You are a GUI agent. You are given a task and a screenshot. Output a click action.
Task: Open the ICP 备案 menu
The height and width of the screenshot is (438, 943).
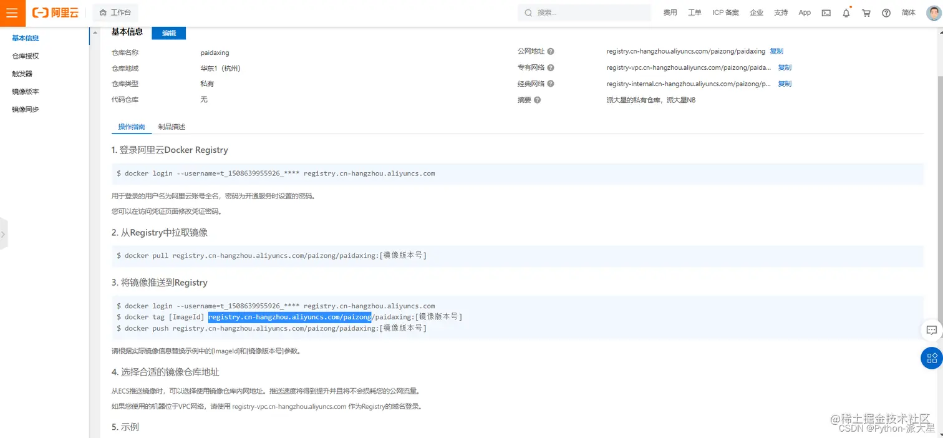tap(725, 12)
